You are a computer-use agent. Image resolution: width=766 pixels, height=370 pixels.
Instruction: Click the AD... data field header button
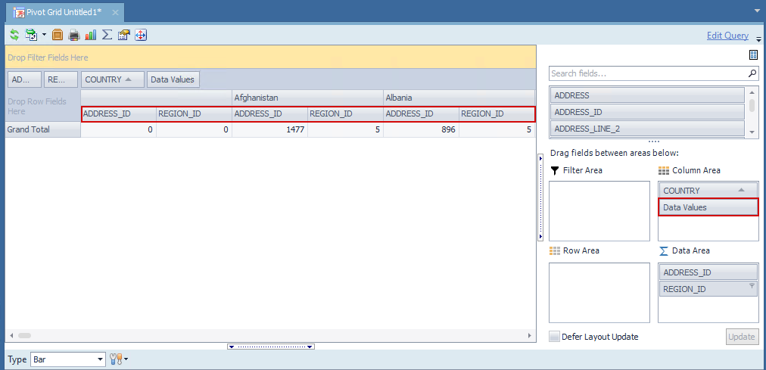[24, 79]
